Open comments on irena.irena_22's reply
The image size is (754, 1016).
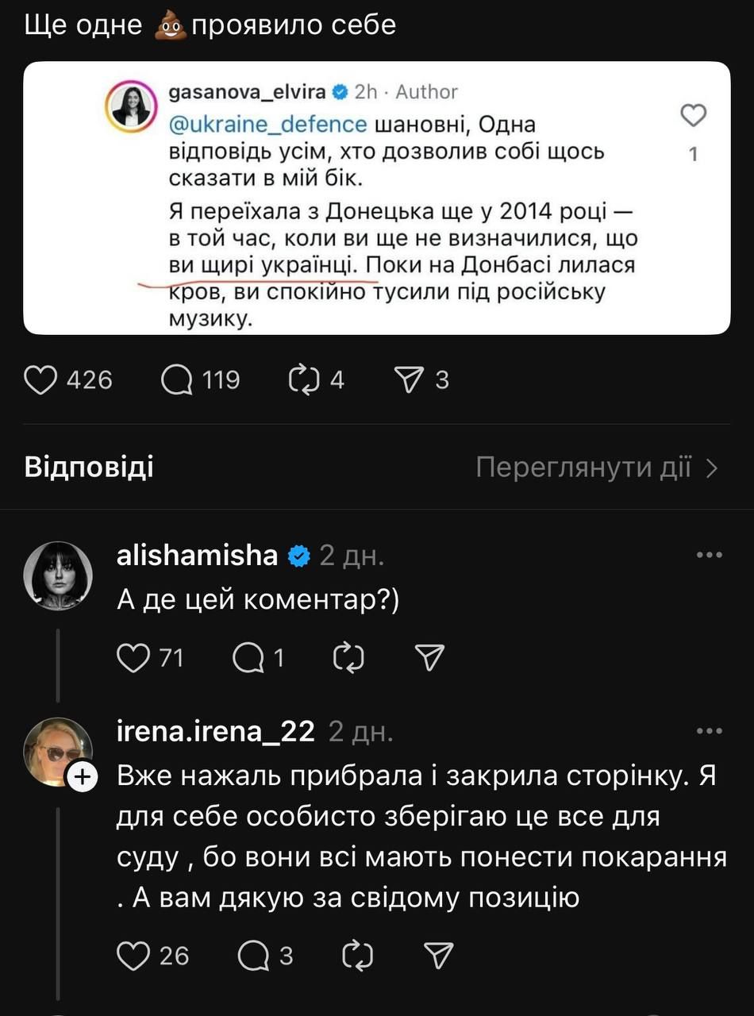254,956
